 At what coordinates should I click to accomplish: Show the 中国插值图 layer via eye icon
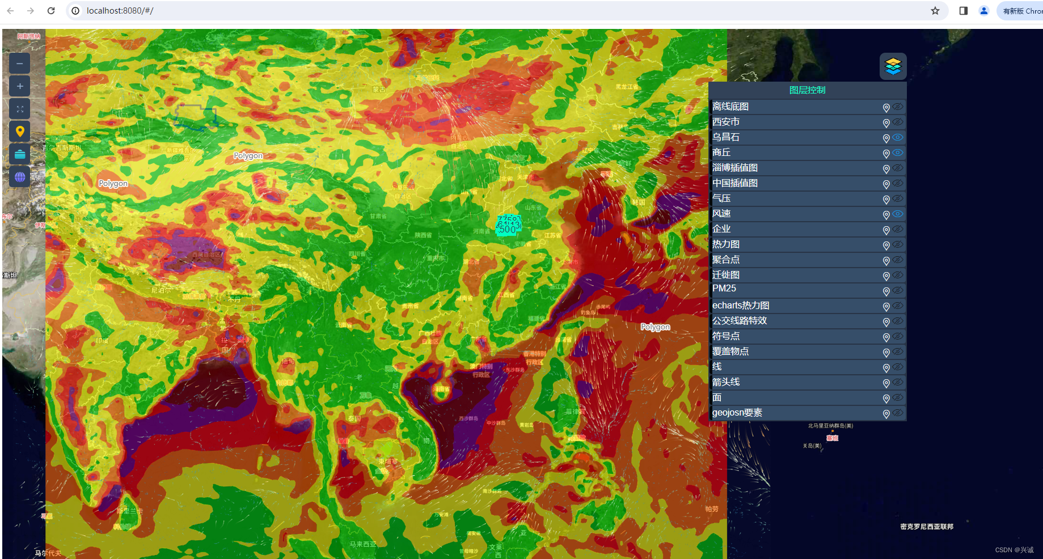(x=898, y=183)
